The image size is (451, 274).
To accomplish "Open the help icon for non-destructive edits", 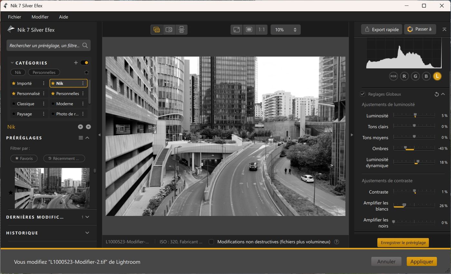I will tap(337, 242).
